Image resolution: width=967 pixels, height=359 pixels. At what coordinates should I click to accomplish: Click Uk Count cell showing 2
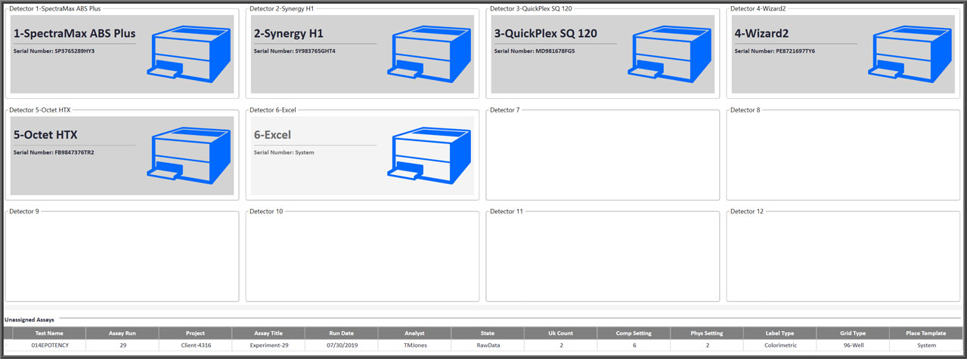[x=561, y=345]
